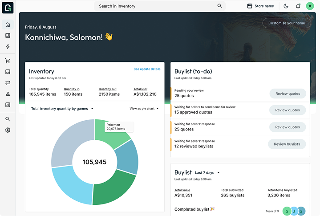This screenshot has width=320, height=216.
Task: Open the Store name menu
Action: 261,6
